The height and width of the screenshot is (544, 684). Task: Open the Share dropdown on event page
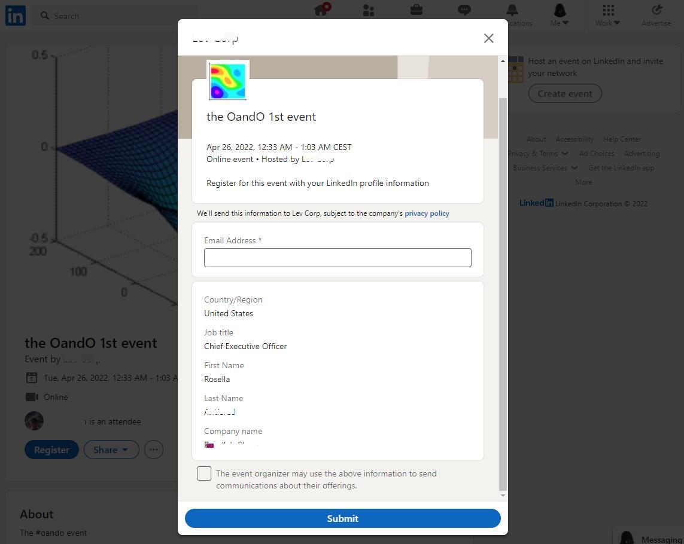111,450
